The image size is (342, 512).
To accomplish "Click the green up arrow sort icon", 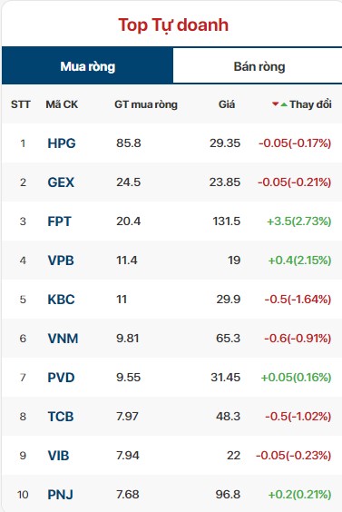I will coord(284,104).
